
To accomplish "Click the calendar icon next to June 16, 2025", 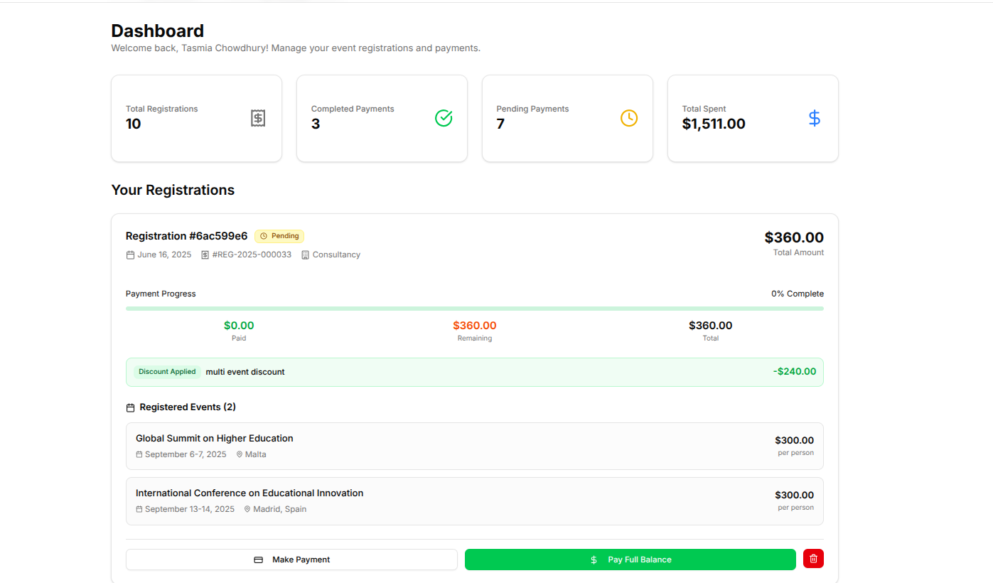I will [130, 254].
